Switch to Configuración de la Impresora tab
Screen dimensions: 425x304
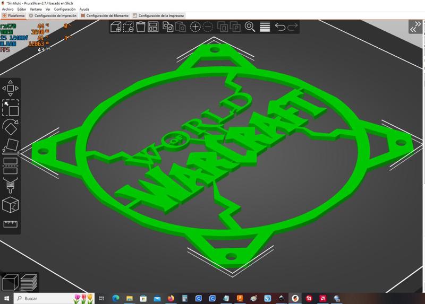[158, 16]
